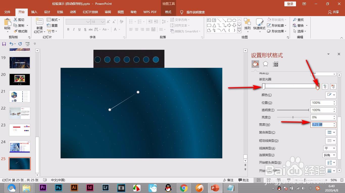Click the remove gradient stop icon
Viewport: 345px width, 193px height.
pyautogui.click(x=333, y=86)
